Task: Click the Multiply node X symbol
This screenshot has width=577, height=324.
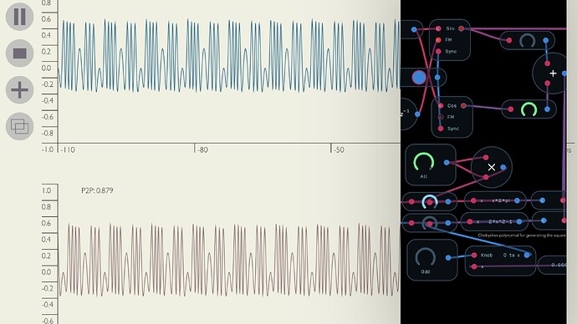Action: coord(491,167)
